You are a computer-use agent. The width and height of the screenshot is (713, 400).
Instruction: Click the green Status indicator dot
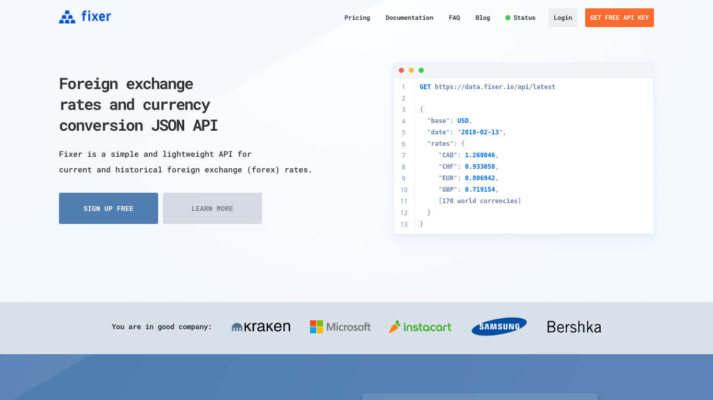point(507,18)
